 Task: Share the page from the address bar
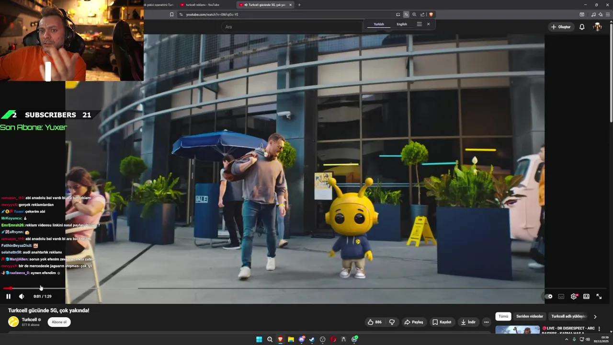(x=422, y=14)
